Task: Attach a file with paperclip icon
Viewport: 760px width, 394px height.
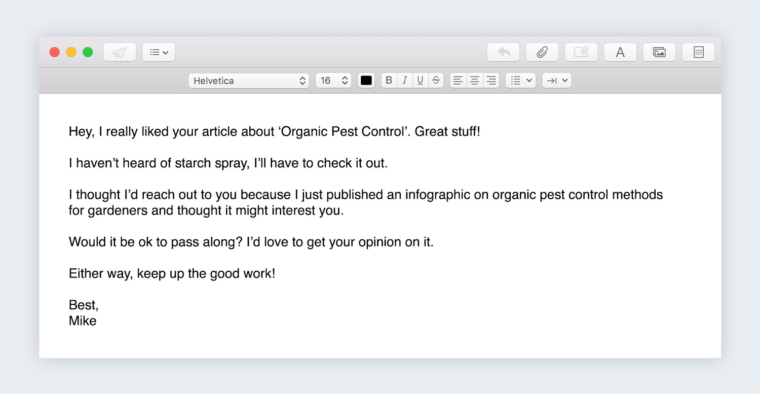Action: 542,52
